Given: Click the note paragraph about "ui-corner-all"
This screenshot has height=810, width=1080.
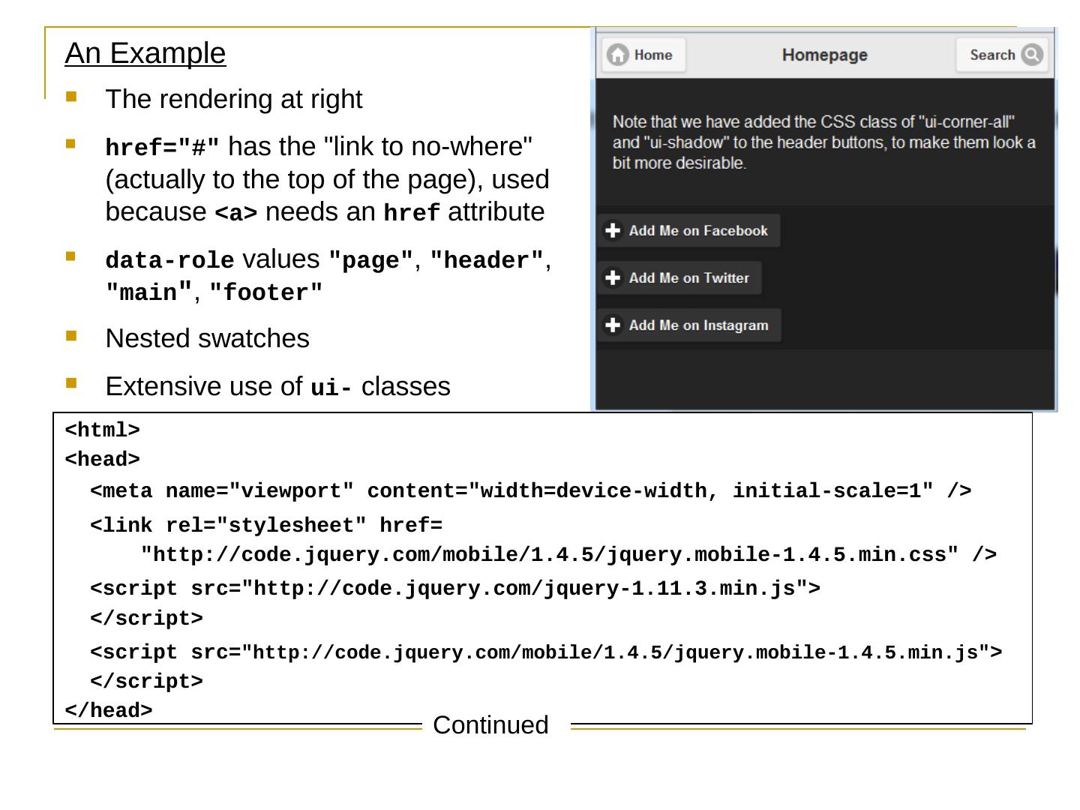Looking at the screenshot, I should pos(824,142).
